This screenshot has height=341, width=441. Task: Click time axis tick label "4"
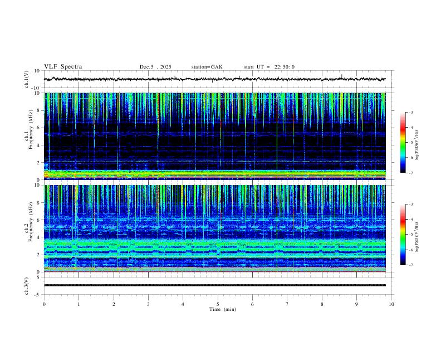(183, 304)
